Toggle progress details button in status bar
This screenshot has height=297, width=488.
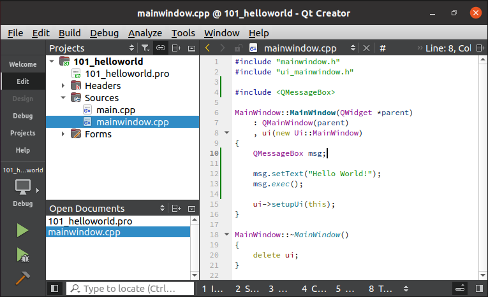460,289
